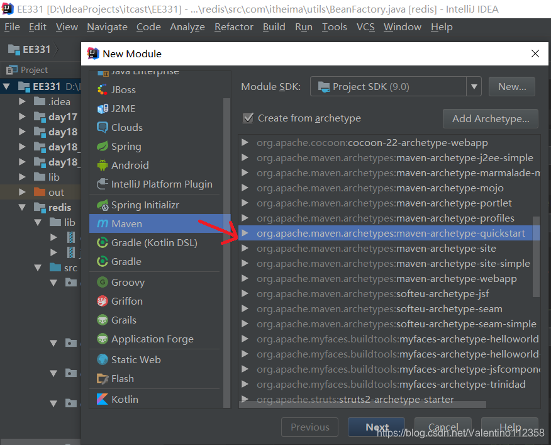Image resolution: width=551 pixels, height=445 pixels.
Task: Select the lib folder under EE331
Action: click(53, 177)
